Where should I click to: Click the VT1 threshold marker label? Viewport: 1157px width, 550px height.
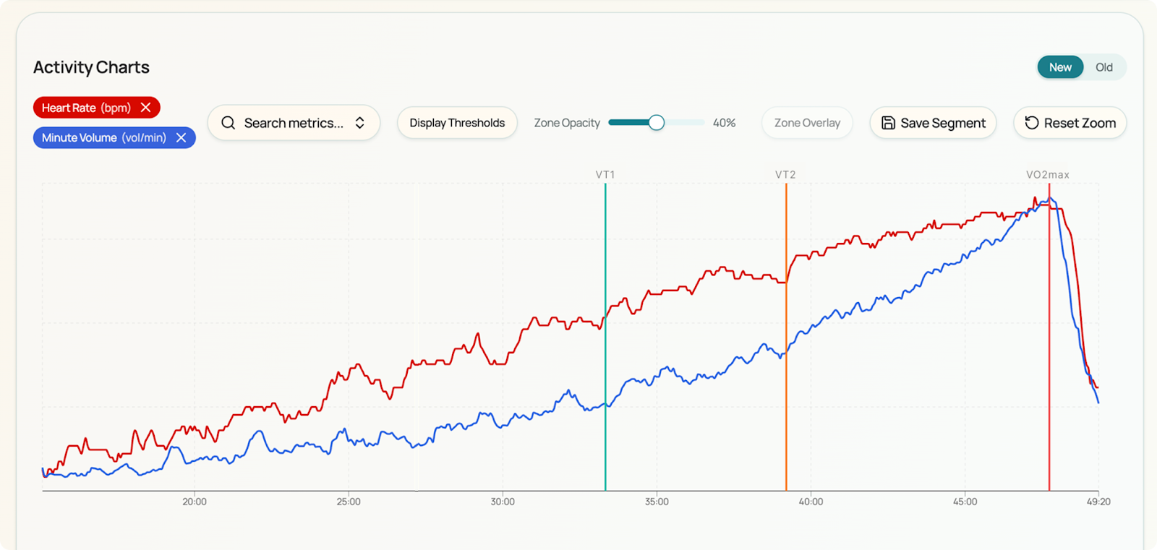[x=605, y=175]
